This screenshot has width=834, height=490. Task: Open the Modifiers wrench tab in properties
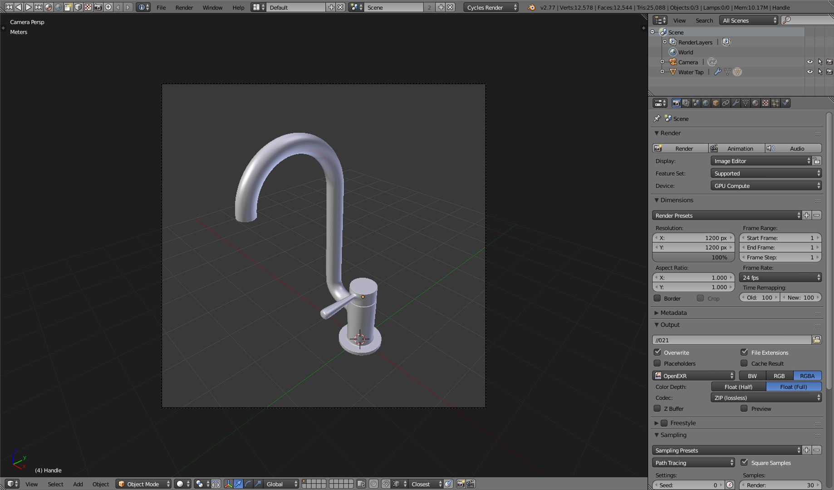736,103
